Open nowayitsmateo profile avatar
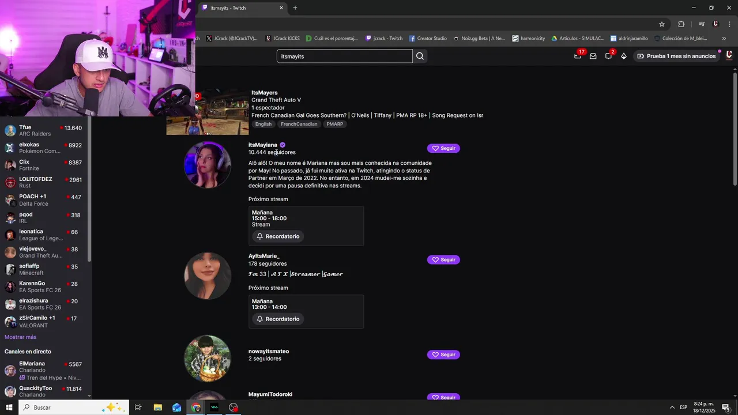This screenshot has width=738, height=415. [x=208, y=359]
